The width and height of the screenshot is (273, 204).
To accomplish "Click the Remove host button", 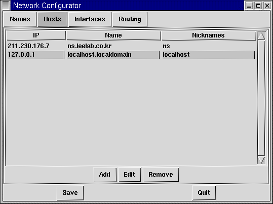I will click(x=161, y=175).
